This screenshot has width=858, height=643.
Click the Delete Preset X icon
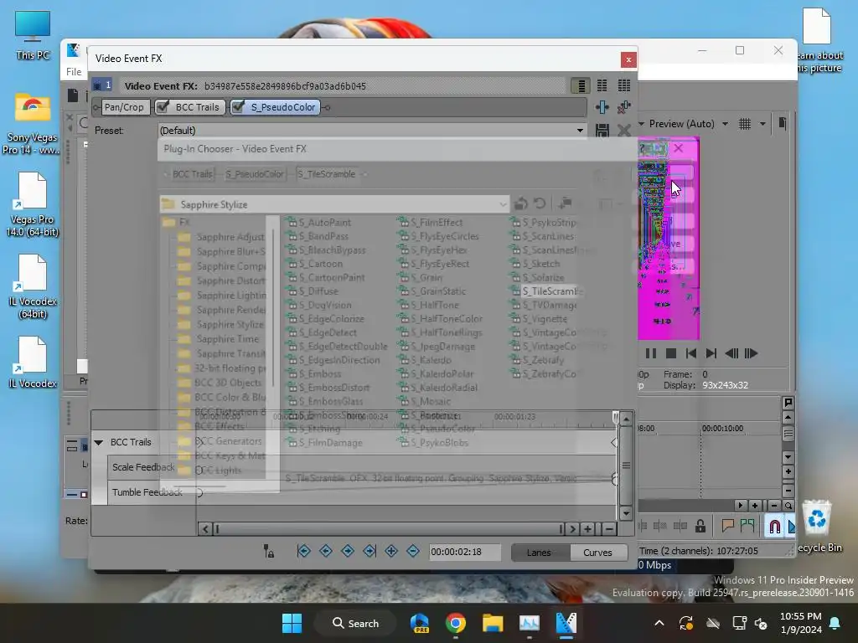coord(623,130)
